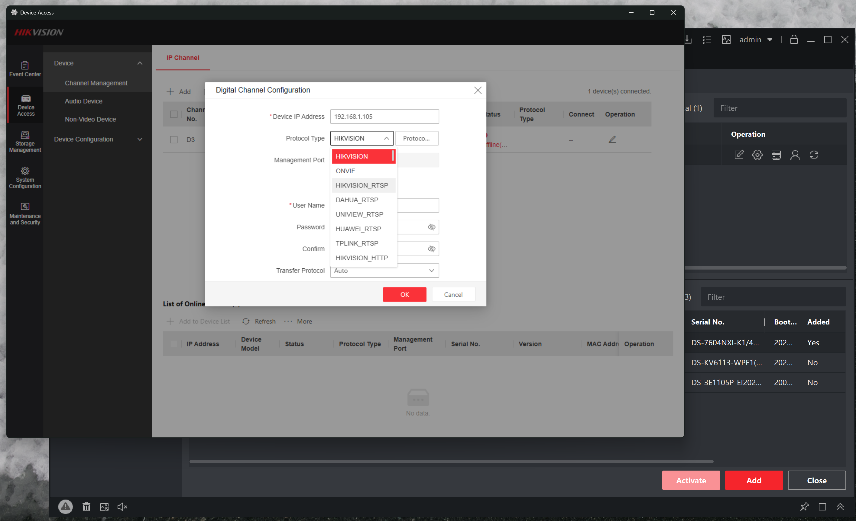The height and width of the screenshot is (521, 856).
Task: Select UNIVIEW_RTSP protocol option
Action: pyautogui.click(x=363, y=214)
